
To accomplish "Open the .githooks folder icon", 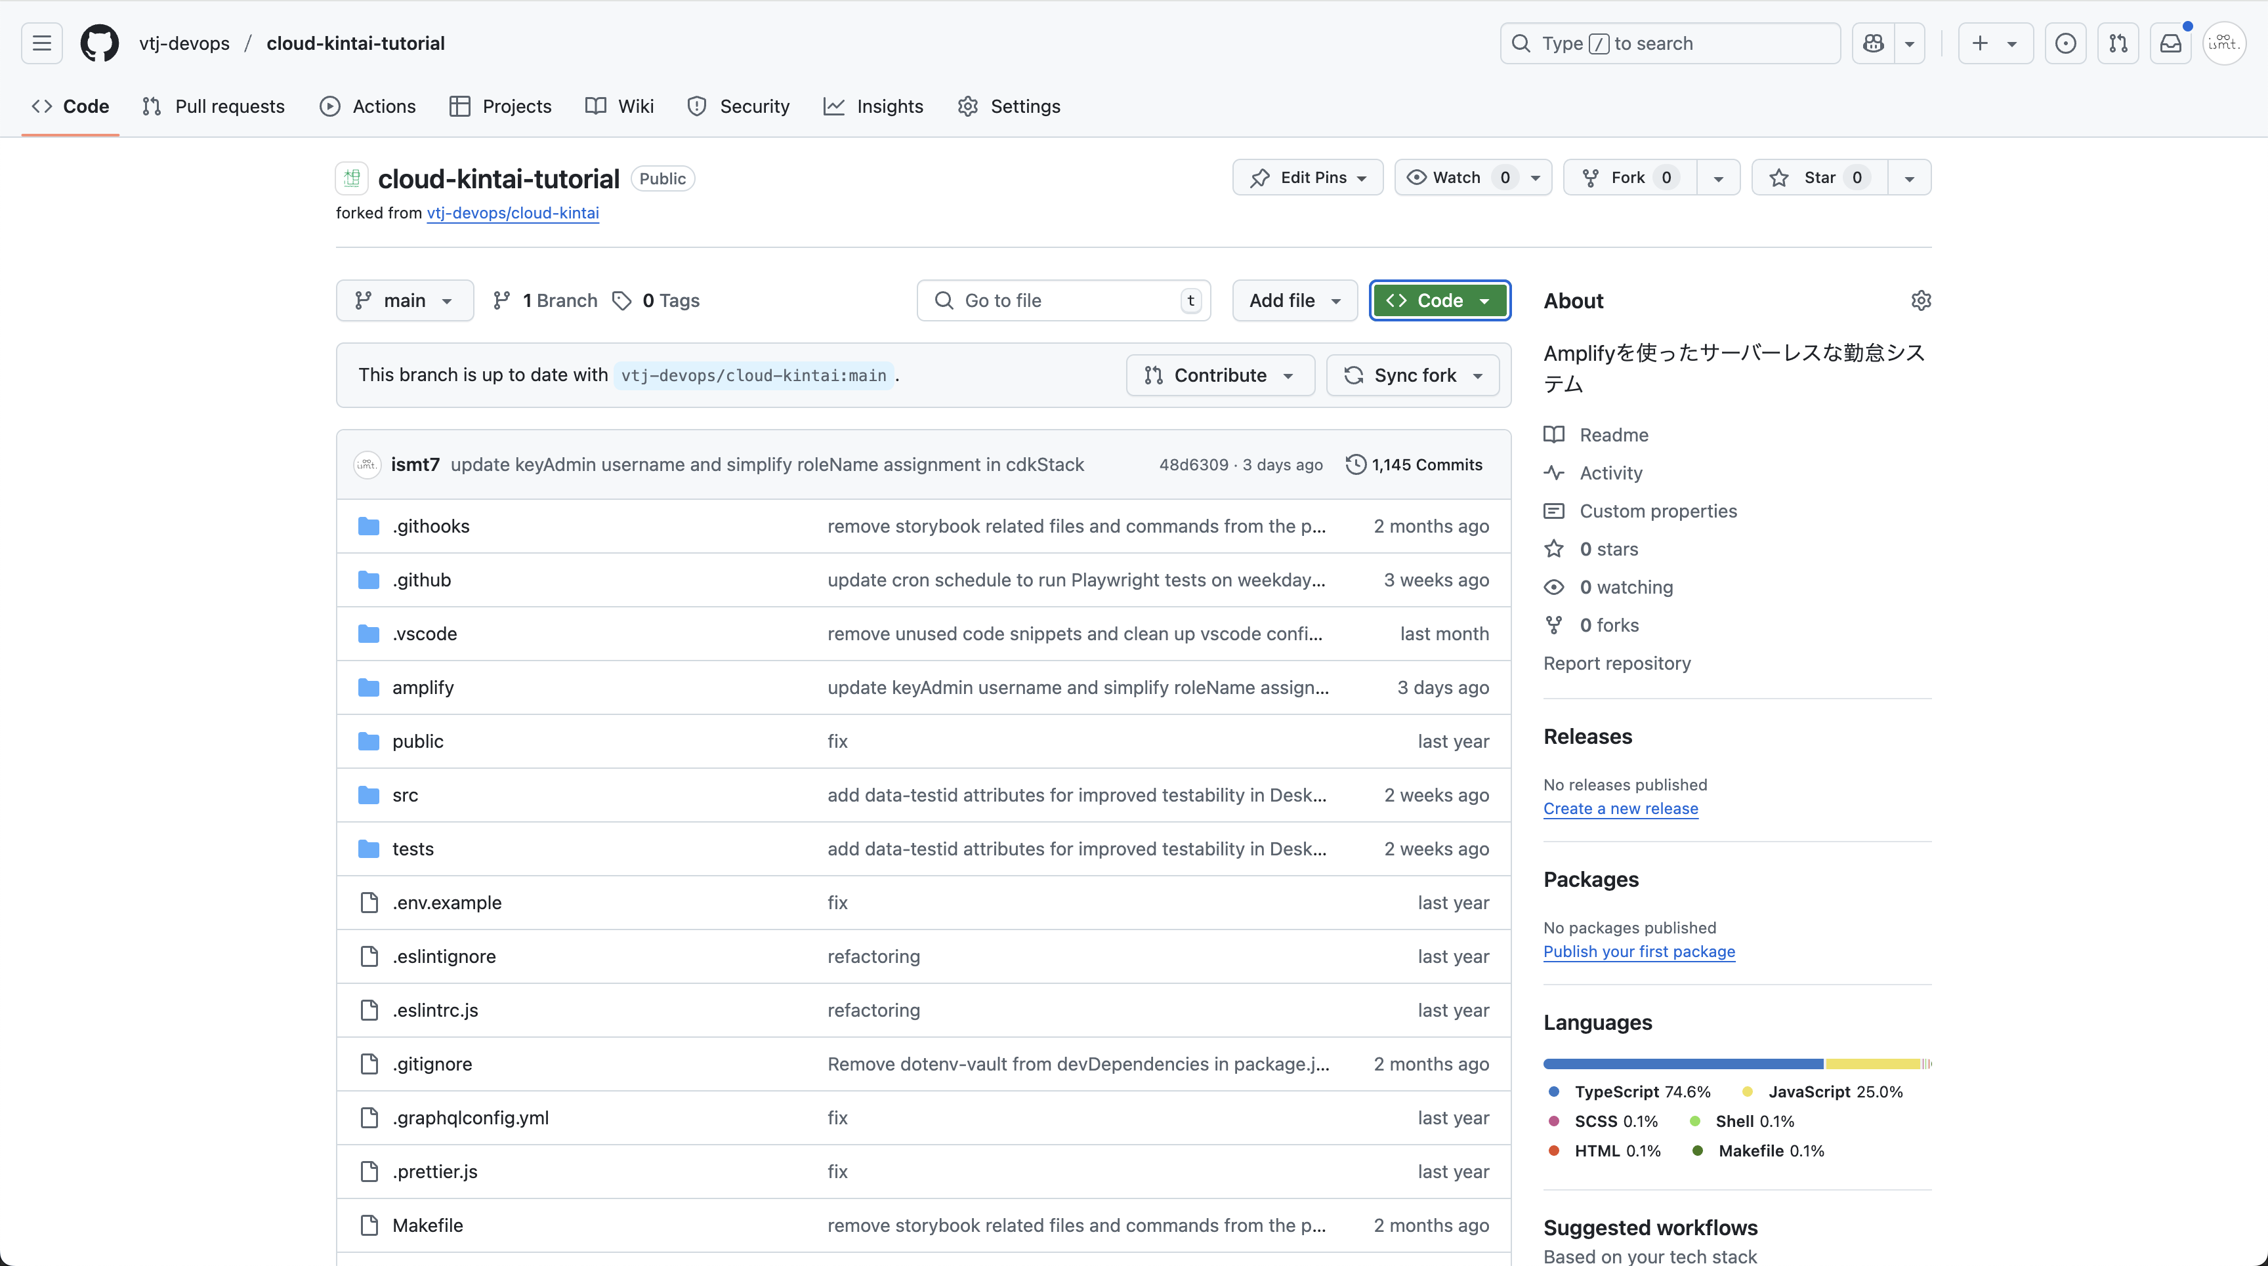I will 369,526.
